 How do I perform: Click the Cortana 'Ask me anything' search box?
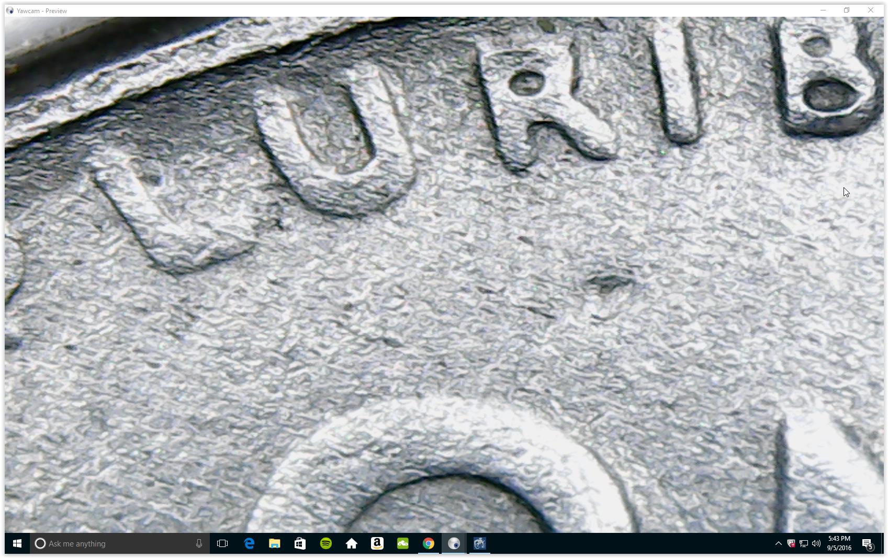coord(119,543)
